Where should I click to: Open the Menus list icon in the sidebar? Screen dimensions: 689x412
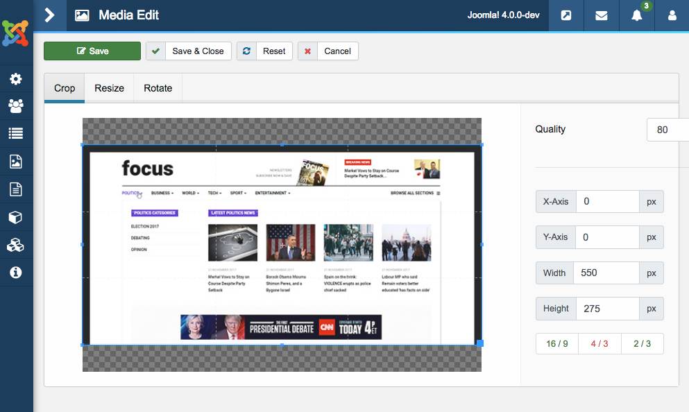[15, 133]
